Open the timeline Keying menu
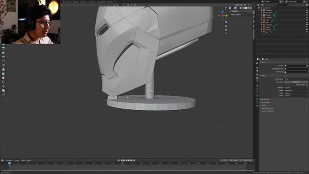This screenshot has height=174, width=309. click(17, 160)
